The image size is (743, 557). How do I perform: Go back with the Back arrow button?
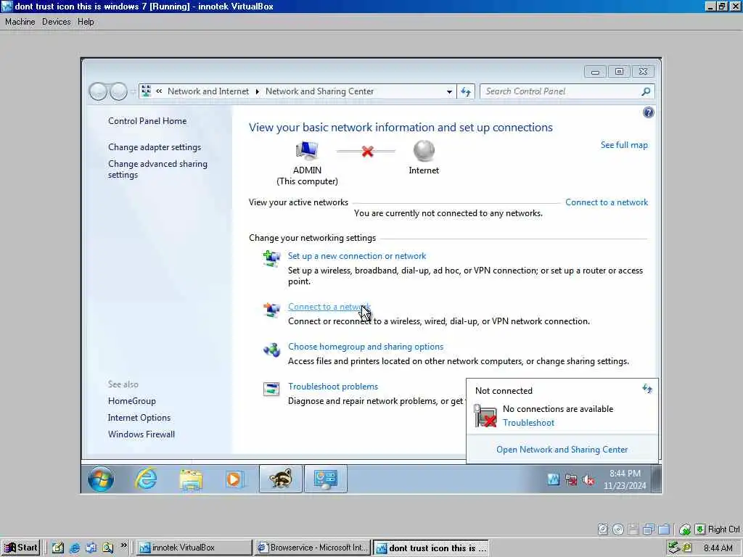coord(98,91)
